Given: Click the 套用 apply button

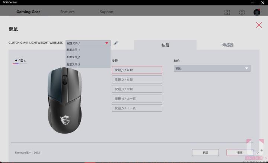Looking at the screenshot, I should [x=240, y=153].
